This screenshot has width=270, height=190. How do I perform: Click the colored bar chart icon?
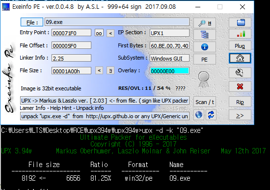pos(240,34)
